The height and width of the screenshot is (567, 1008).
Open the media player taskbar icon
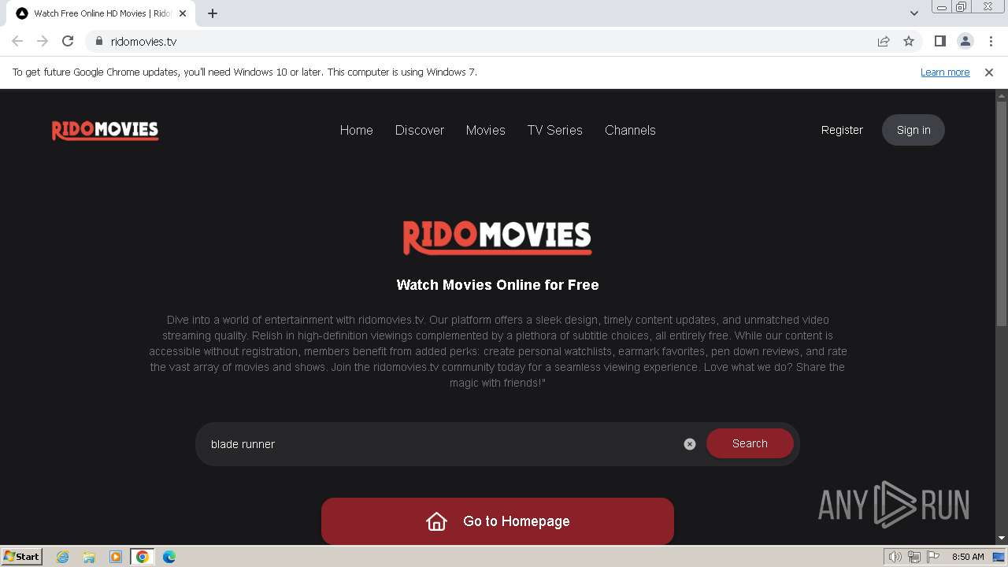[116, 557]
